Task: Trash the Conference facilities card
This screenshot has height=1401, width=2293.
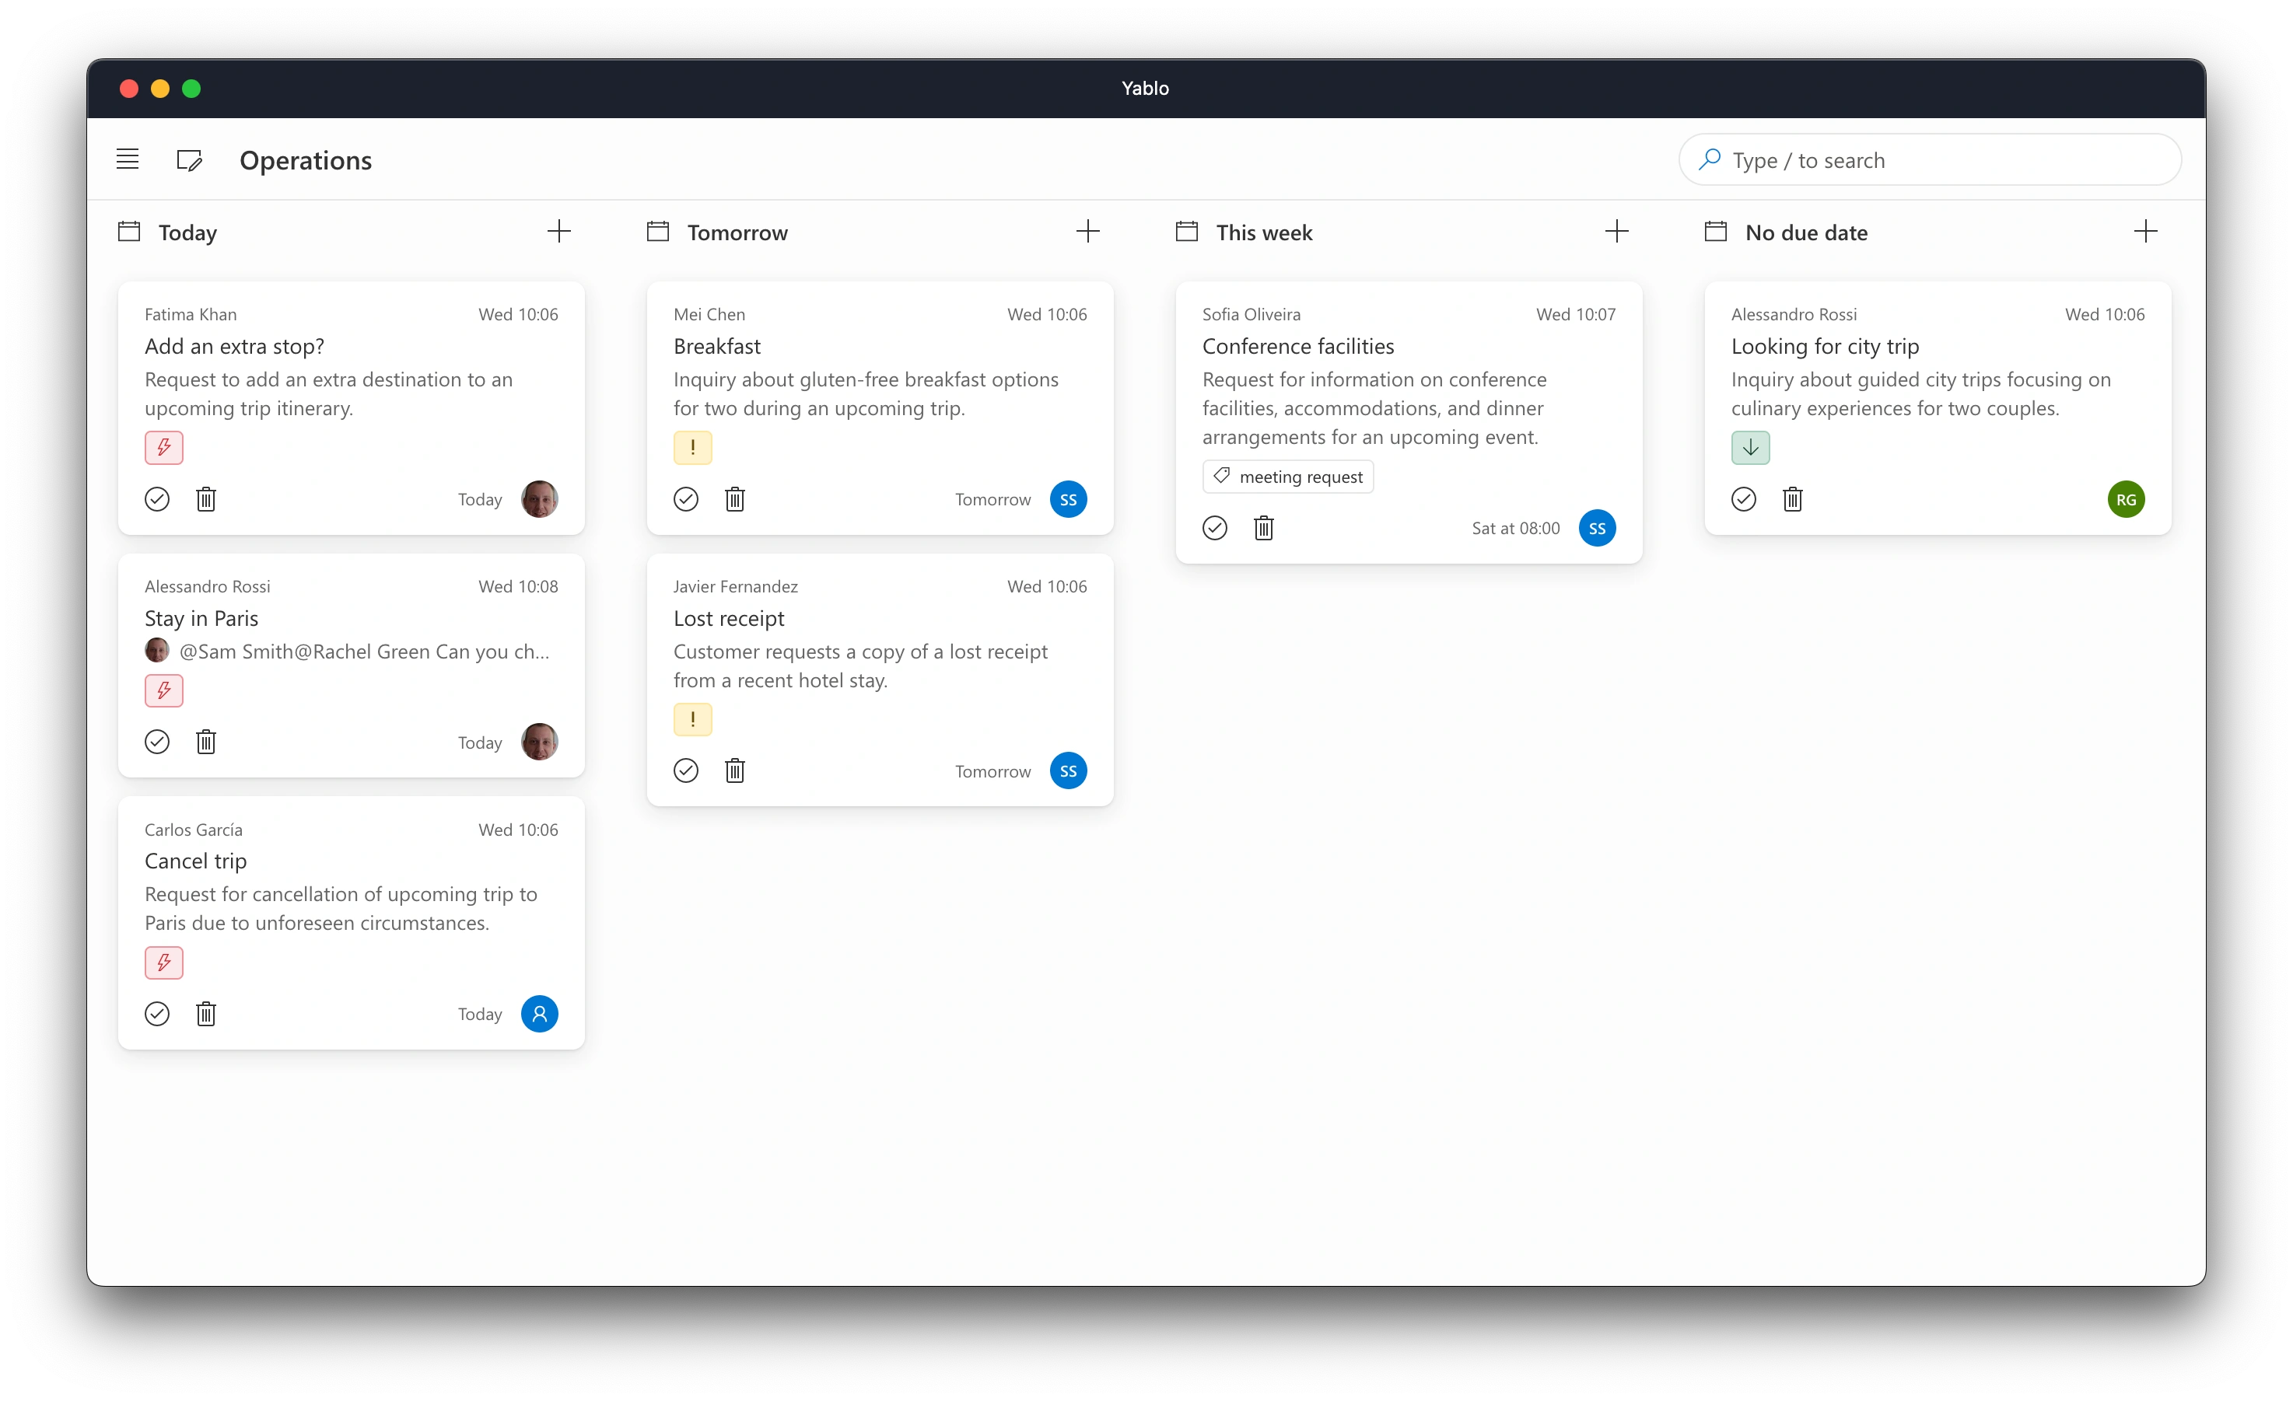Action: tap(1263, 529)
